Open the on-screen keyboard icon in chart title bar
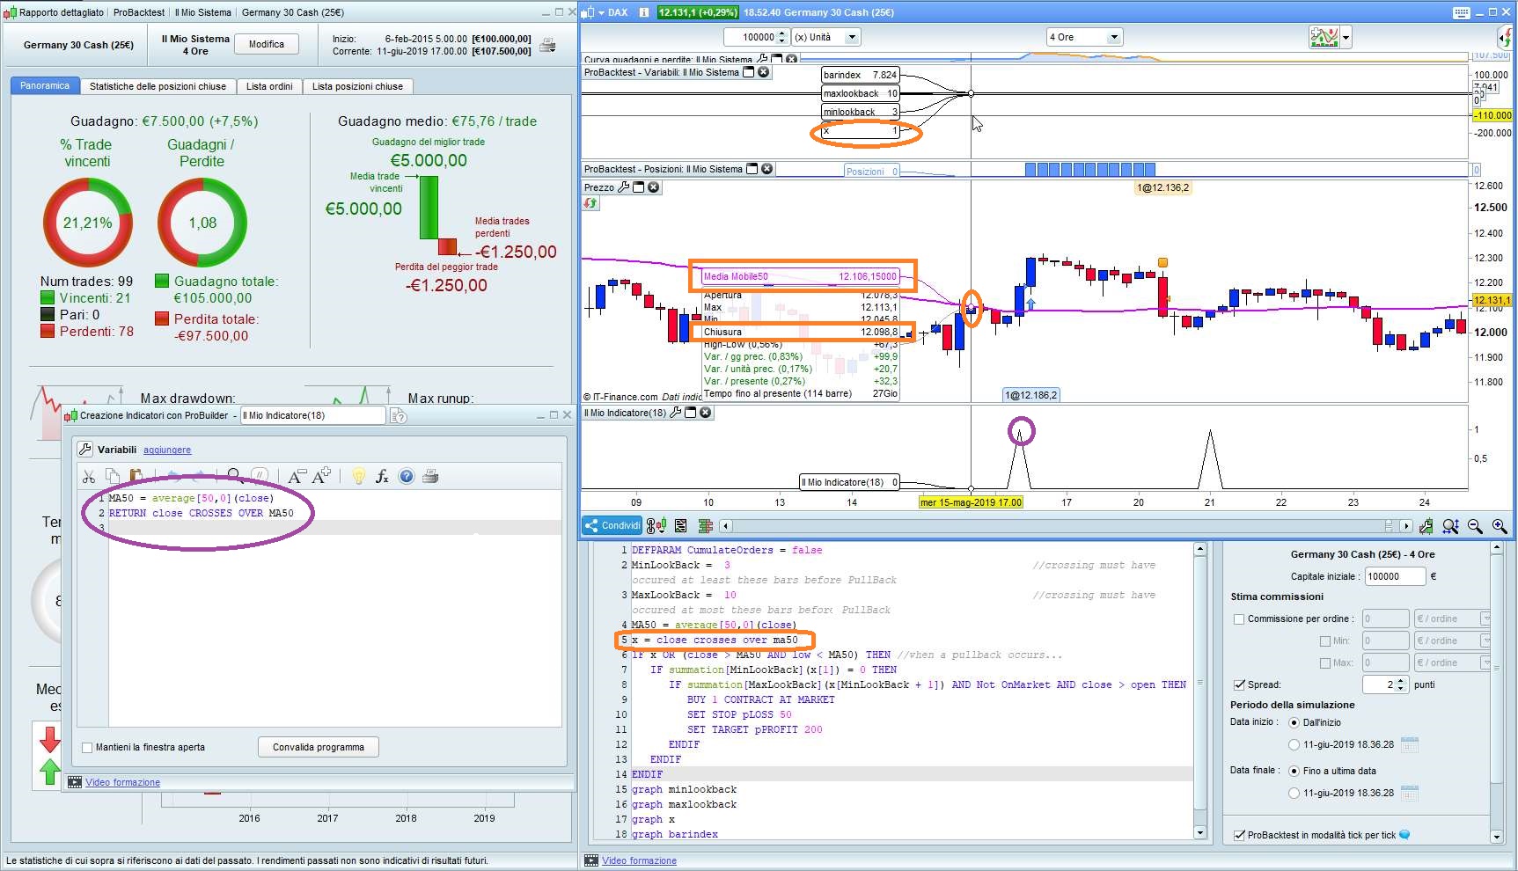 click(1462, 12)
